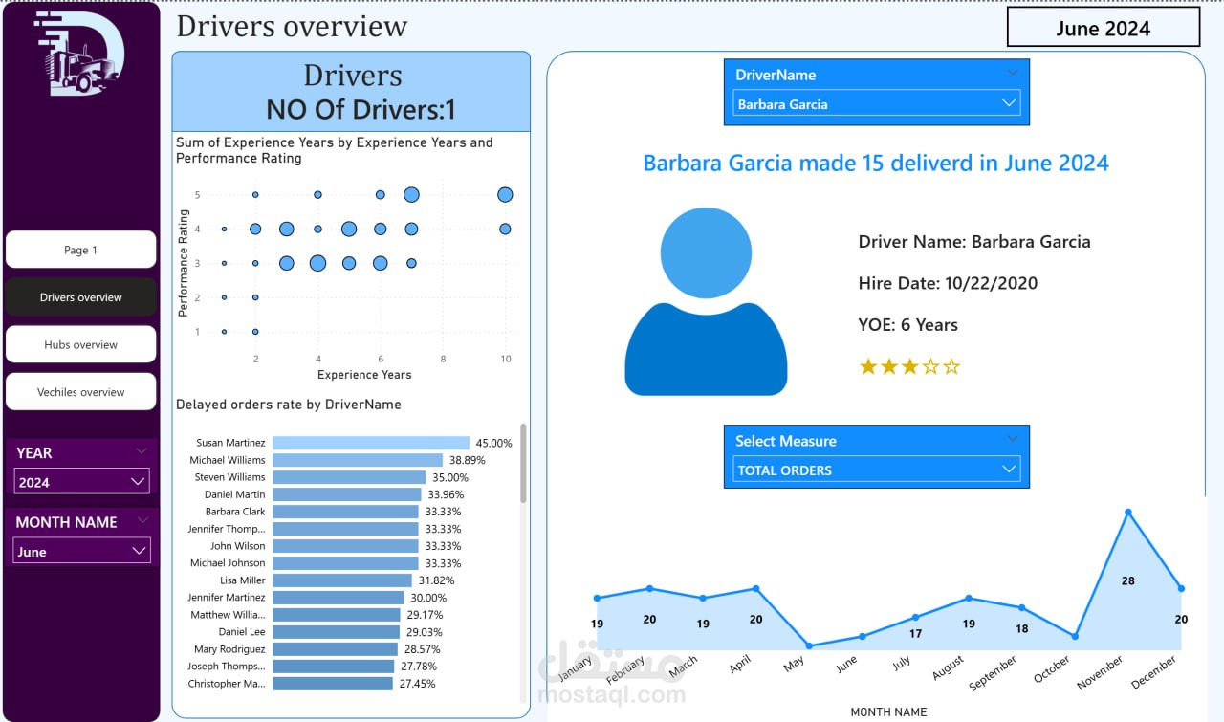
Task: Click the third star in the rating
Action: point(909,365)
